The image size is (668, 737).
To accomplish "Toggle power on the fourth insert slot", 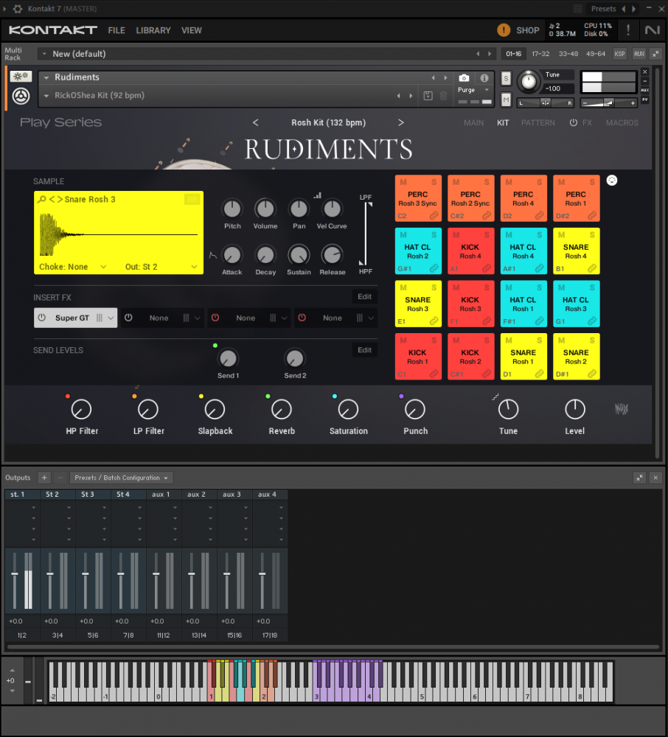I will coord(302,318).
